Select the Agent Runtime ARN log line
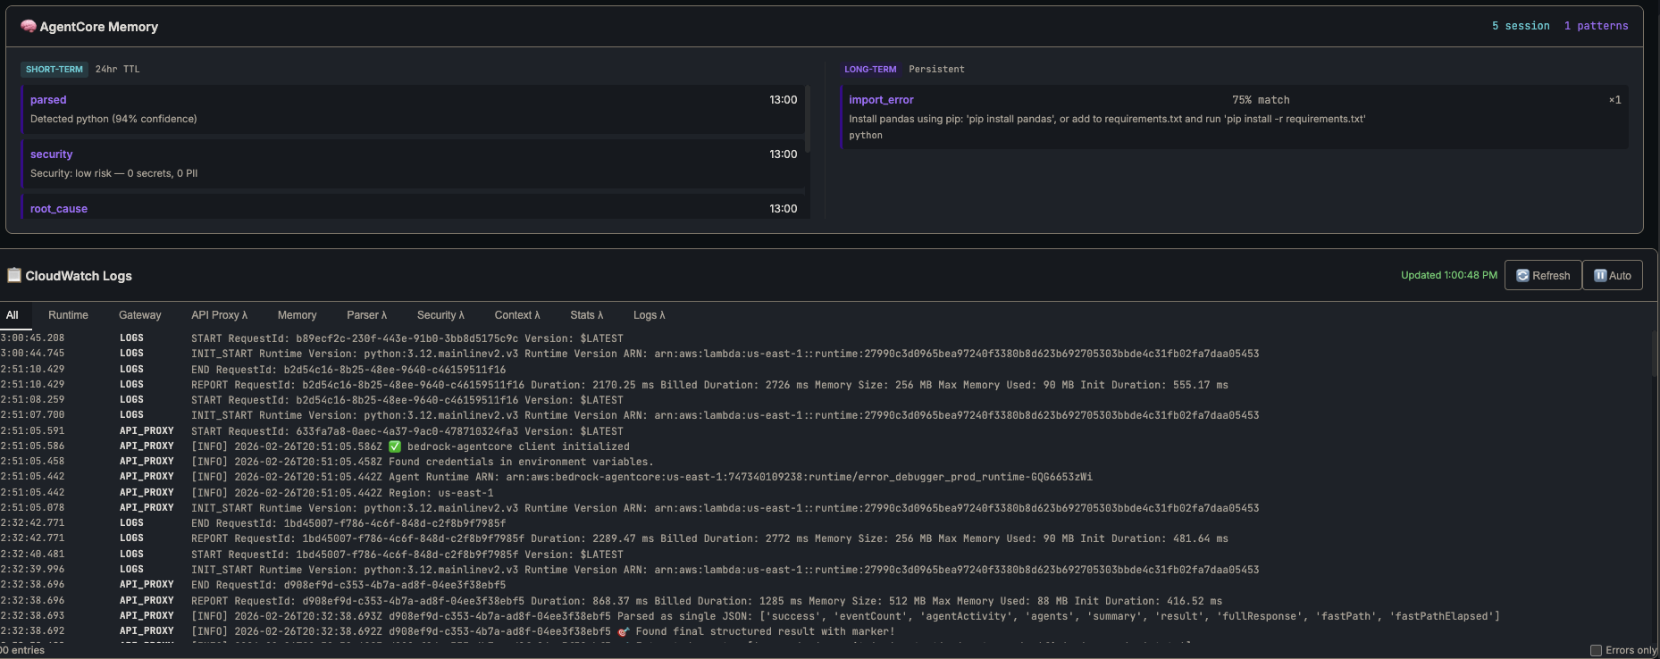 point(826,477)
